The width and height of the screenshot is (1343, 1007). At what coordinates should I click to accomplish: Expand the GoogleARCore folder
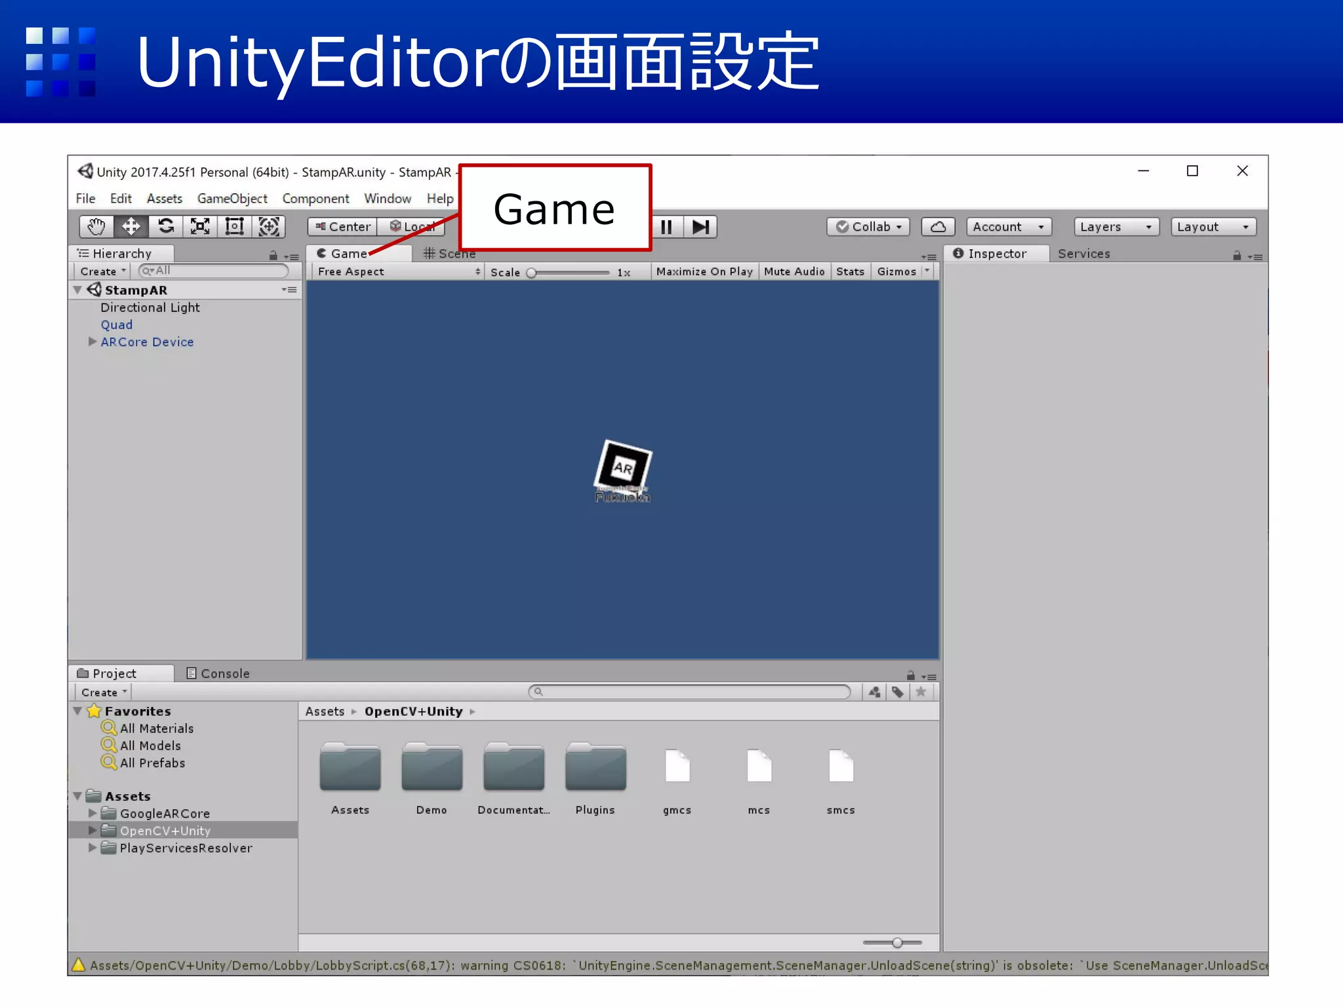pos(92,813)
